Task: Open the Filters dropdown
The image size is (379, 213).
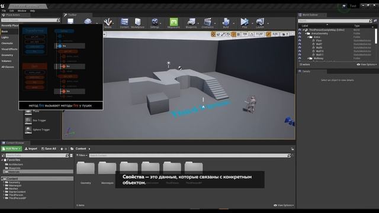Action: [x=82, y=155]
